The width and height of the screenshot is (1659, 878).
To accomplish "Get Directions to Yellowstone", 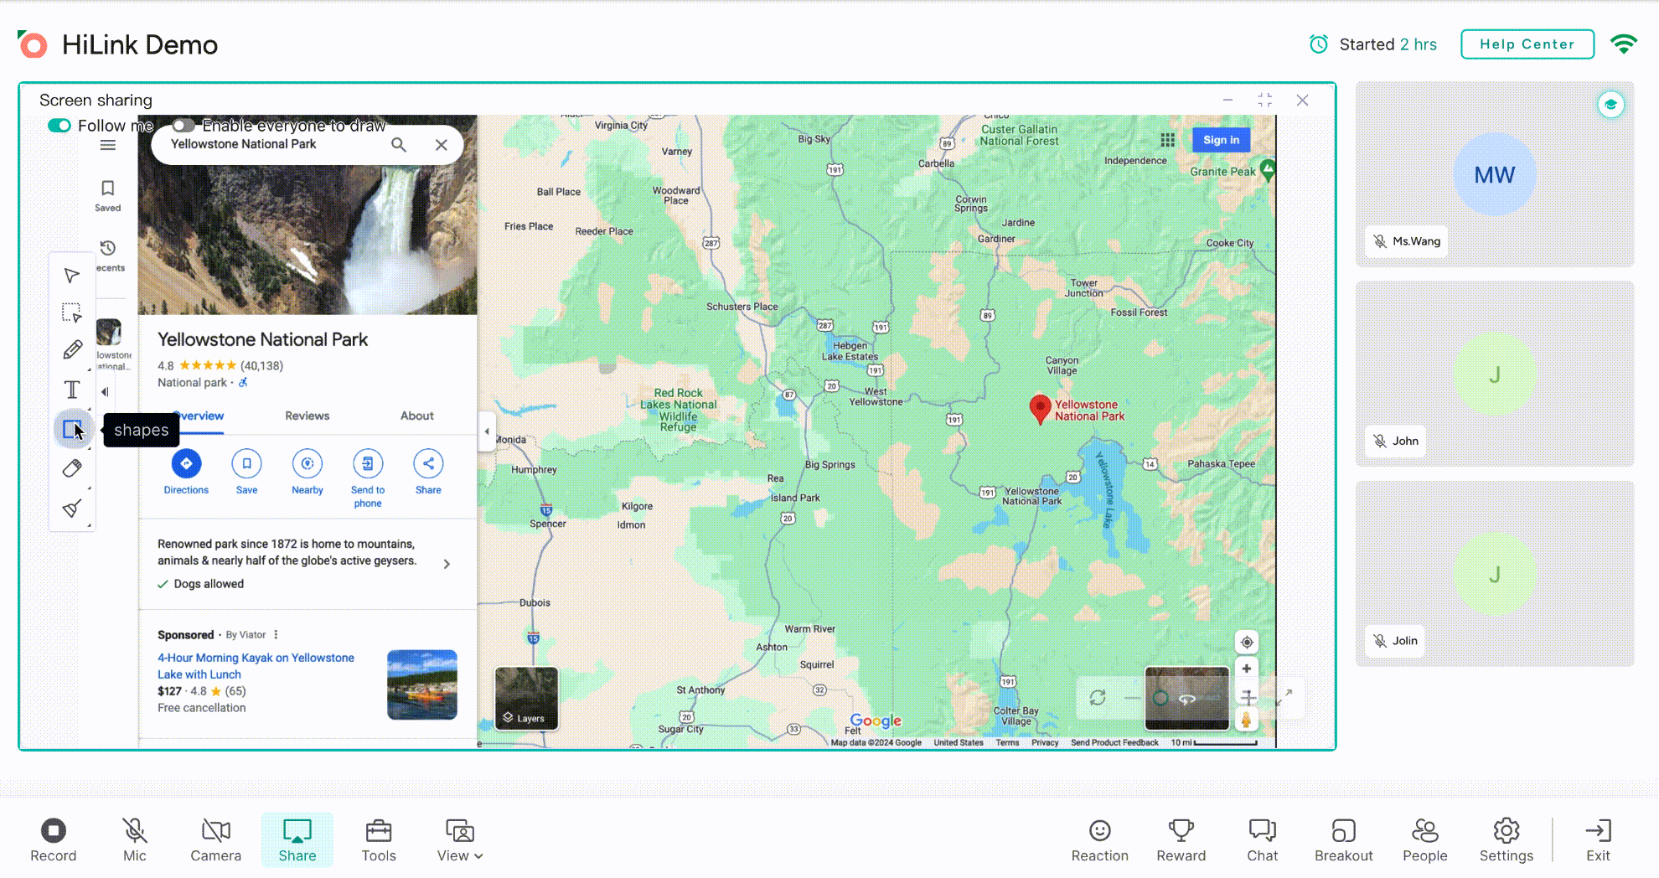I will pos(186,473).
